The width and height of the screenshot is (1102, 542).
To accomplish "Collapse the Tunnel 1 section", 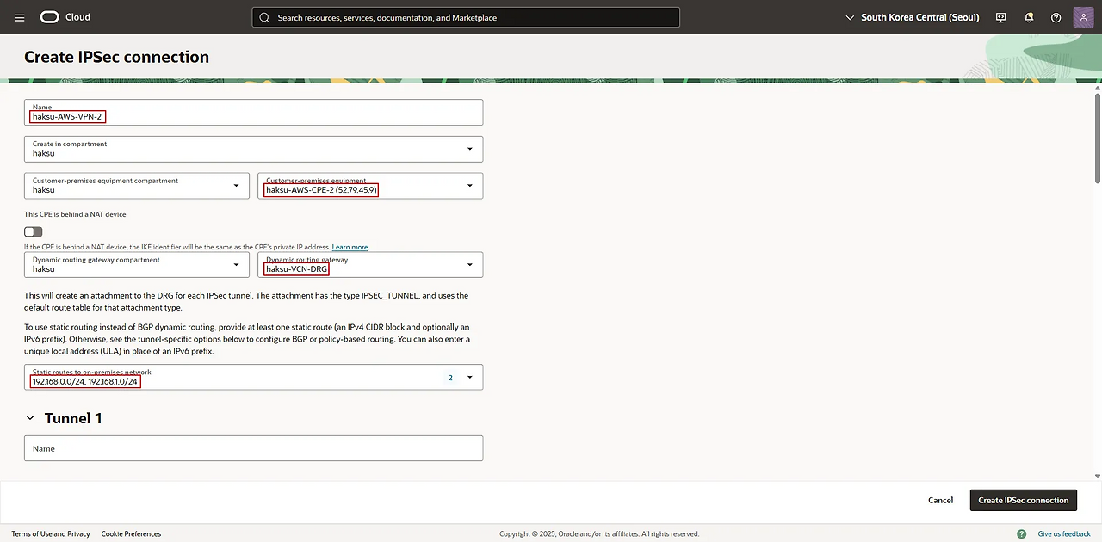I will click(x=30, y=418).
